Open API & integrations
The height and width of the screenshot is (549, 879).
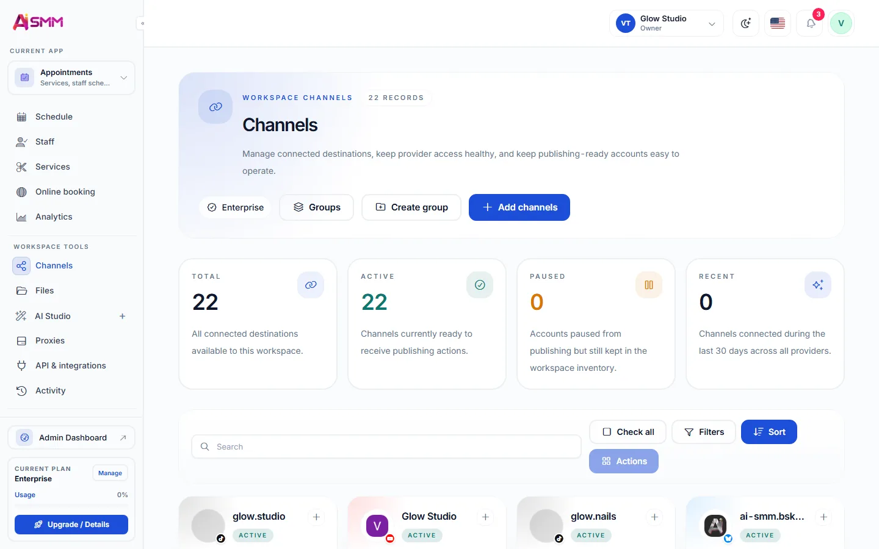(71, 365)
